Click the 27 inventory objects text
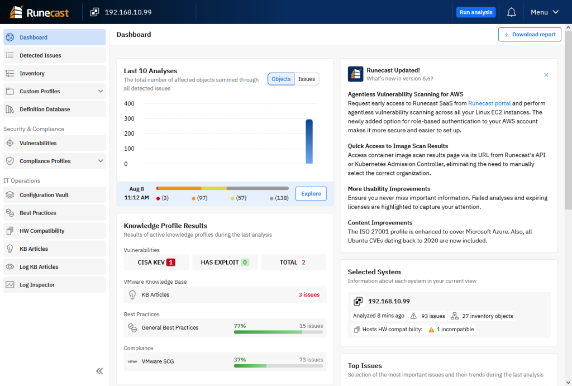The height and width of the screenshot is (386, 572). (487, 316)
